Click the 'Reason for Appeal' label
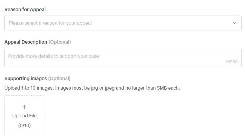Viewport: 245px width, 139px height. pos(25,9)
